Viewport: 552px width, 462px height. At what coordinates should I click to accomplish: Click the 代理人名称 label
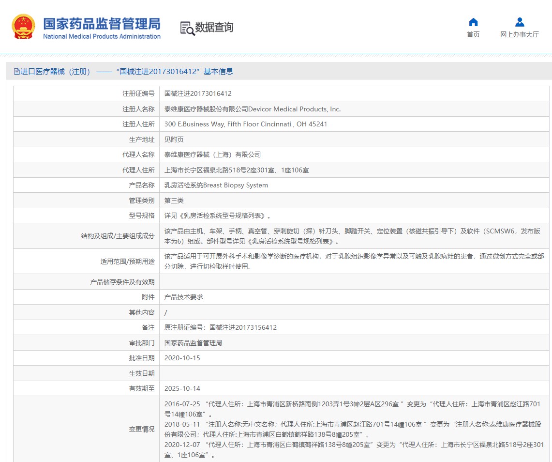point(138,154)
